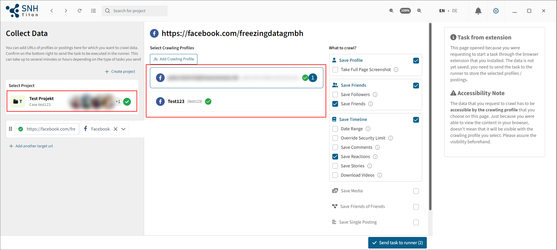This screenshot has width=557, height=250.
Task: Select the Test Projekt project card
Action: point(72,101)
